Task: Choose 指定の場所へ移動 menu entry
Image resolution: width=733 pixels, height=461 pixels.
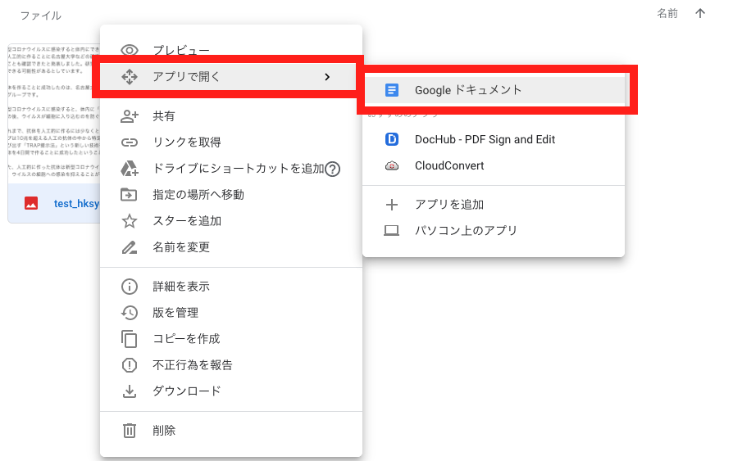Action: pos(231,194)
